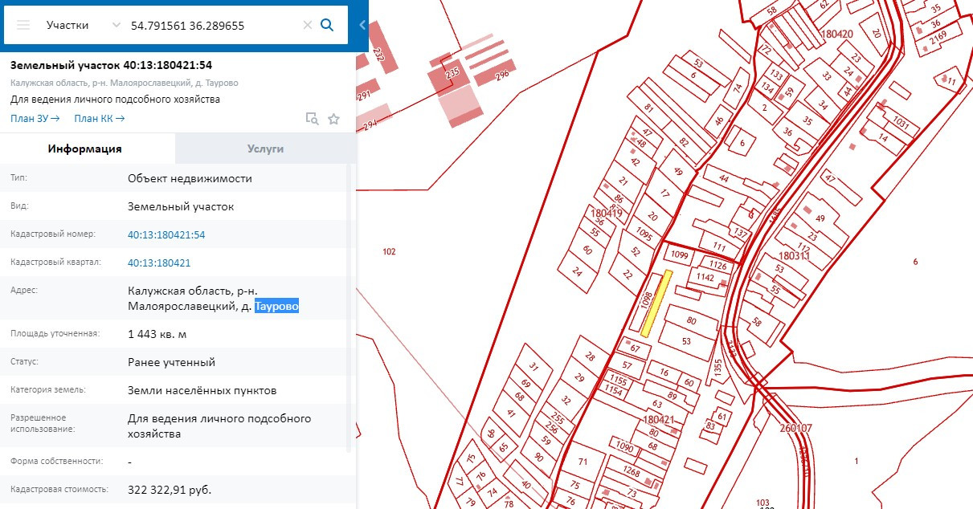Clear the coordinates search field
Screen dimensions: 973x509
point(307,25)
